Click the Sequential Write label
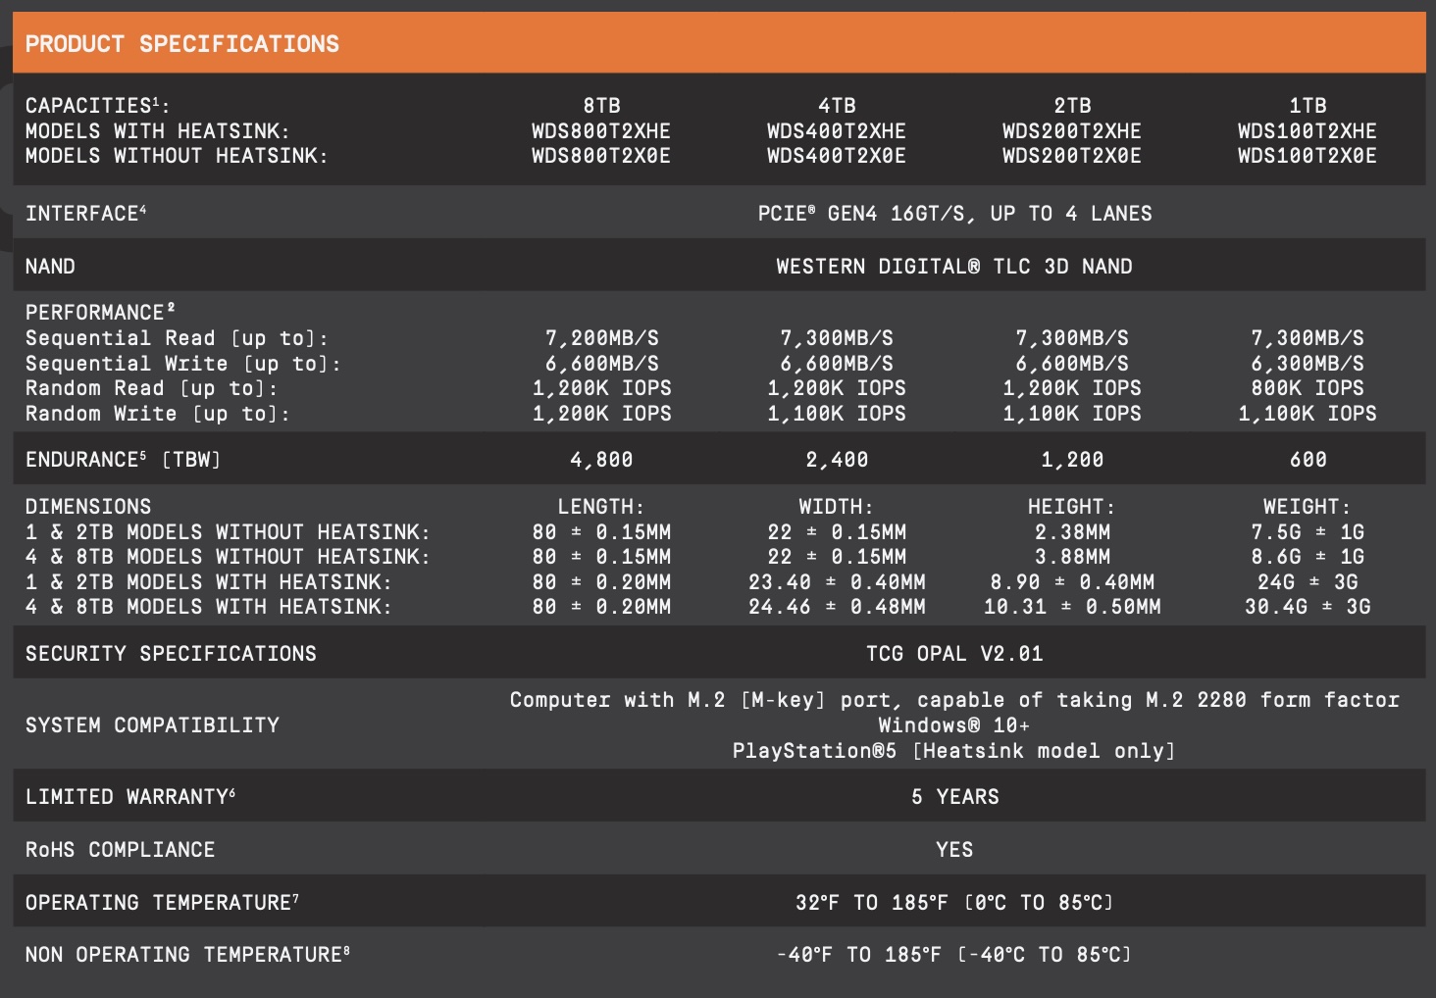This screenshot has height=998, width=1436. click(x=183, y=364)
